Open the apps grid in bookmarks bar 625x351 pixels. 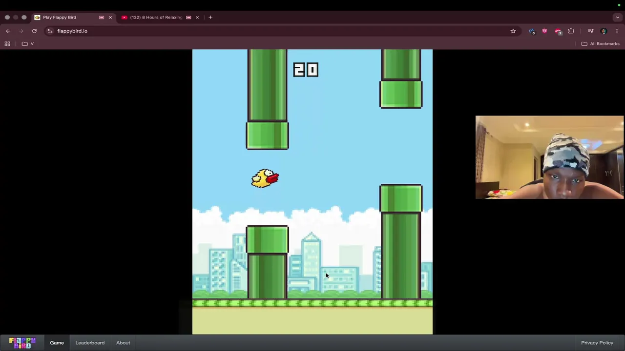7,43
